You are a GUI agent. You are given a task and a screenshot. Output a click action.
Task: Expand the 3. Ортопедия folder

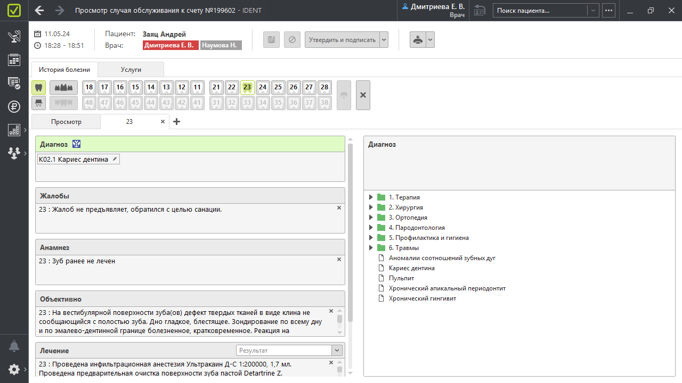(371, 218)
